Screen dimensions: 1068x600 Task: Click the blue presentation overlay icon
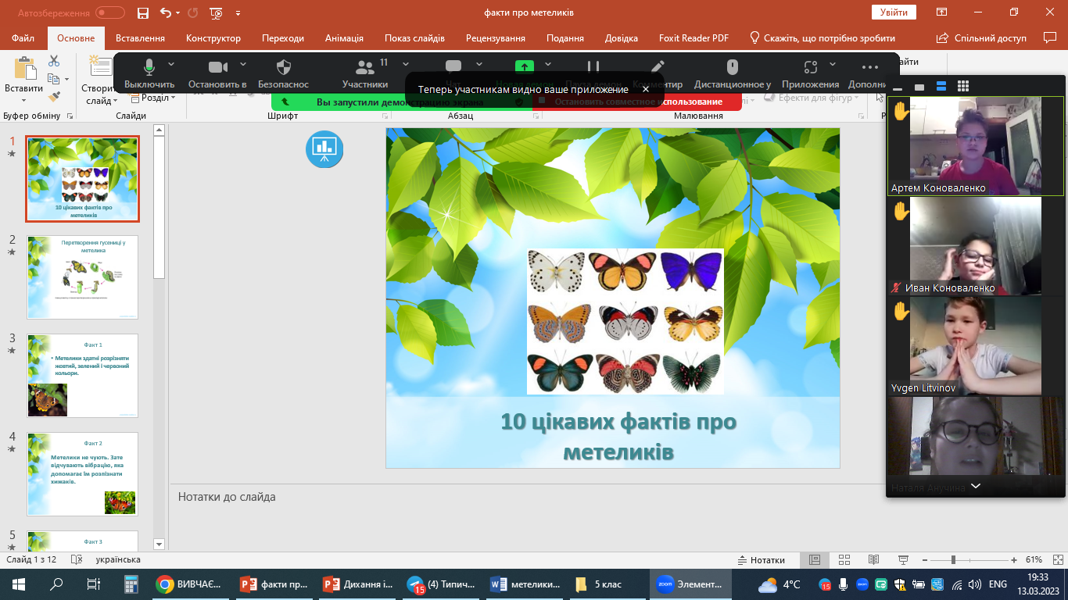[324, 148]
